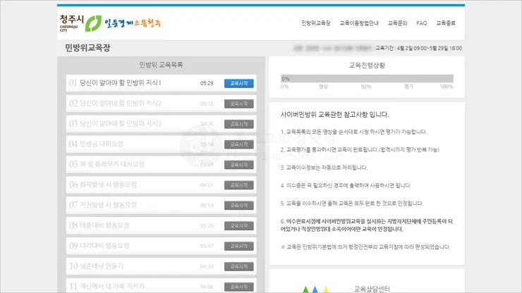Screen dimensions: 522x293
Task: Start lesson 01 with blue 교육시작 button
Action: click(238, 83)
